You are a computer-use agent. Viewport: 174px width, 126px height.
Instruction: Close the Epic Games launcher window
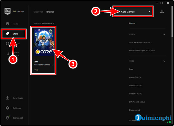[x=168, y=3]
